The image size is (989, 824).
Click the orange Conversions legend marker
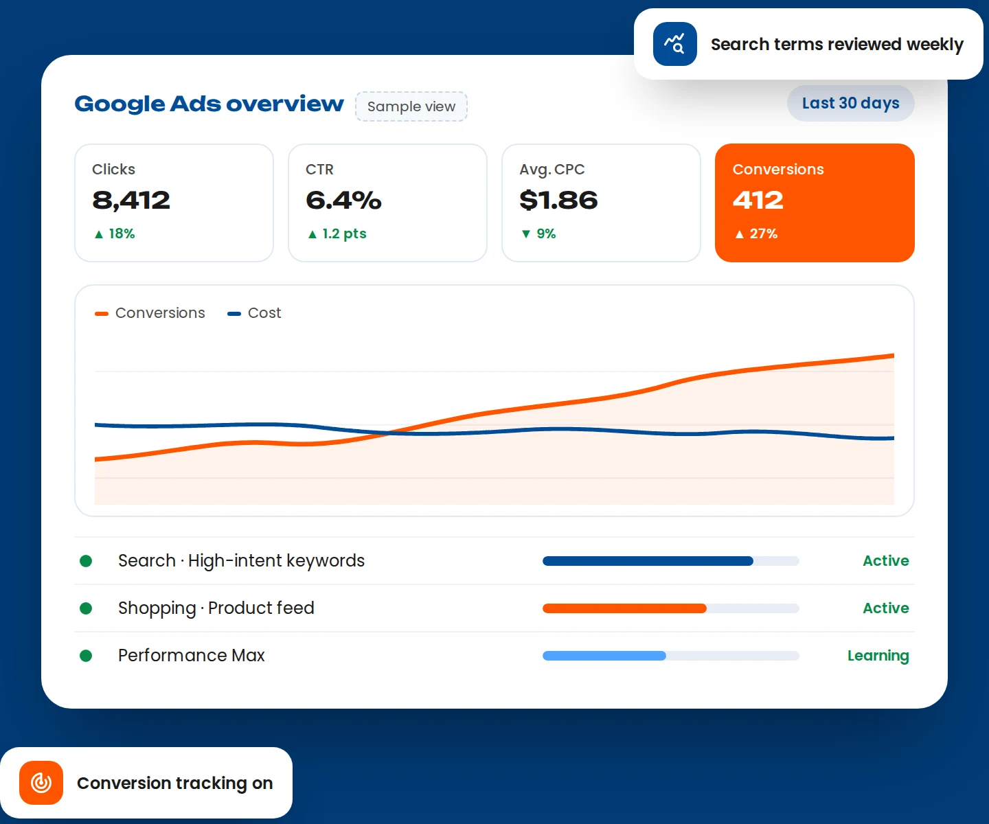tap(102, 314)
